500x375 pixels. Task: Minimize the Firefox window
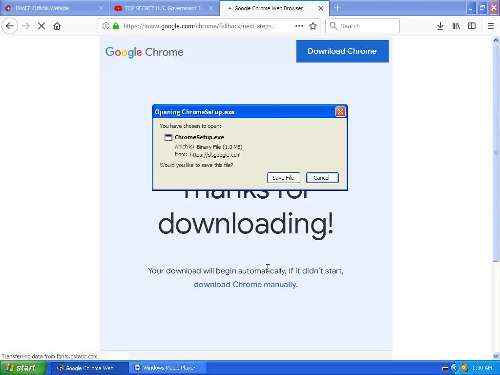point(471,8)
